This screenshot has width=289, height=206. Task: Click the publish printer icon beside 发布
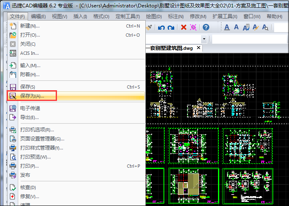13,175
